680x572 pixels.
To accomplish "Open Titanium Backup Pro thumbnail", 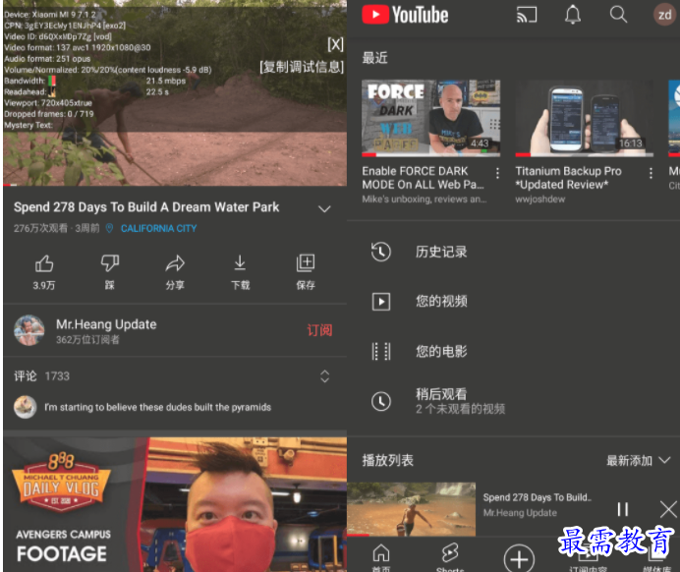I will 584,118.
